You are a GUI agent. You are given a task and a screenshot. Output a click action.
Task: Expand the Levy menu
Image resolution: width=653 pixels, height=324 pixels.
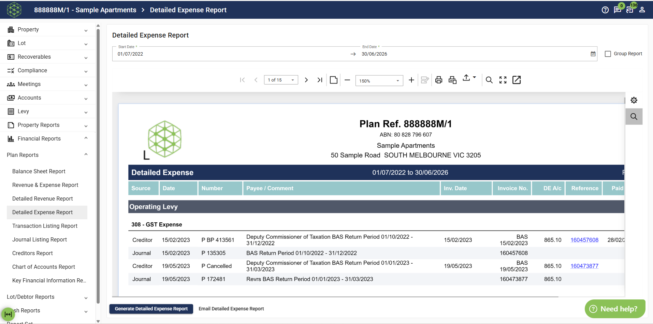[x=48, y=112]
